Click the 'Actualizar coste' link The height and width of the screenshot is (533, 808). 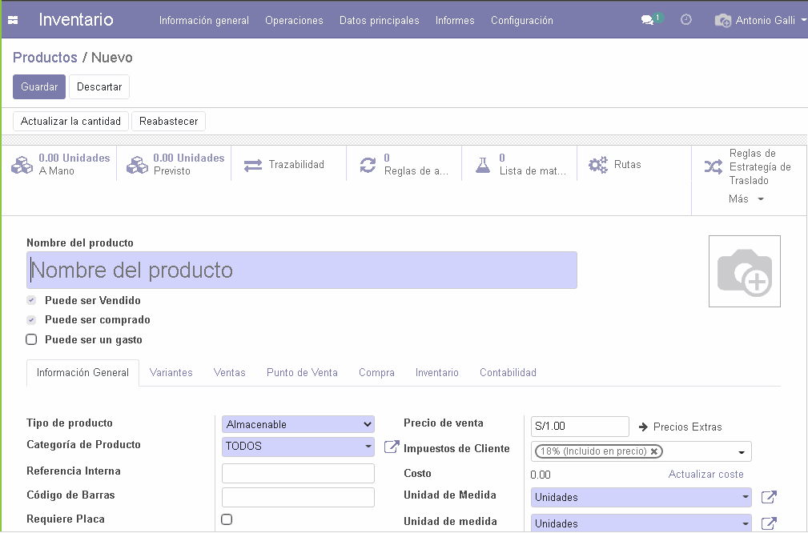click(705, 474)
